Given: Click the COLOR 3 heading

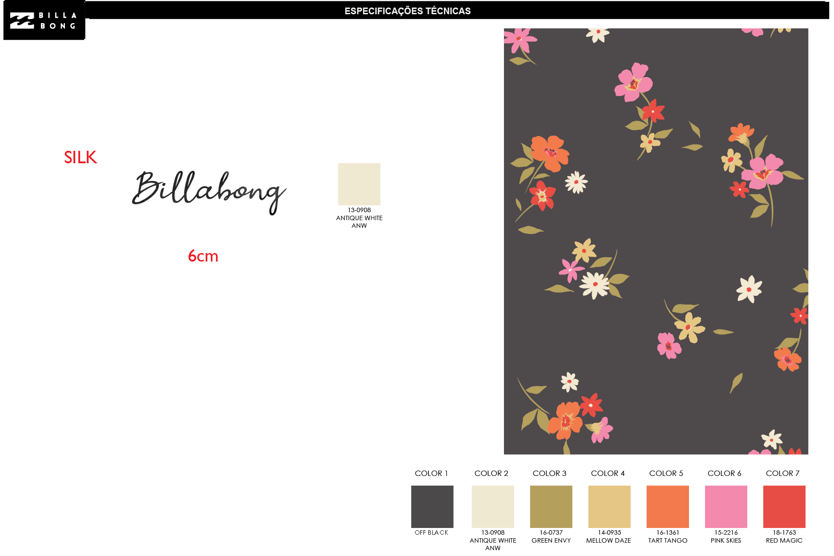Looking at the screenshot, I should tap(550, 473).
